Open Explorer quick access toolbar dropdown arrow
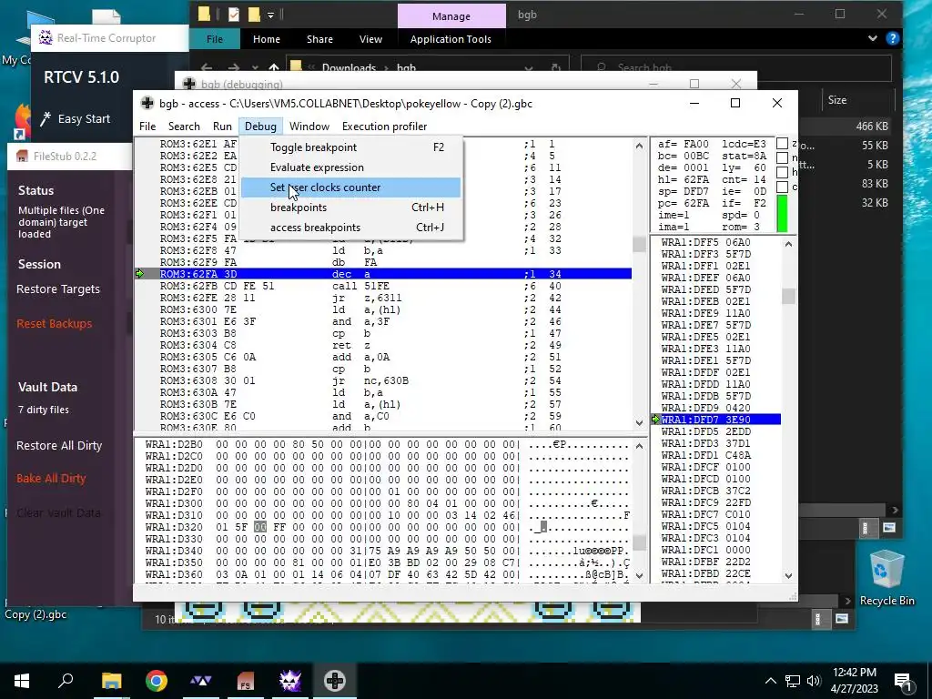Screen dimensions: 932x699 coord(270,15)
